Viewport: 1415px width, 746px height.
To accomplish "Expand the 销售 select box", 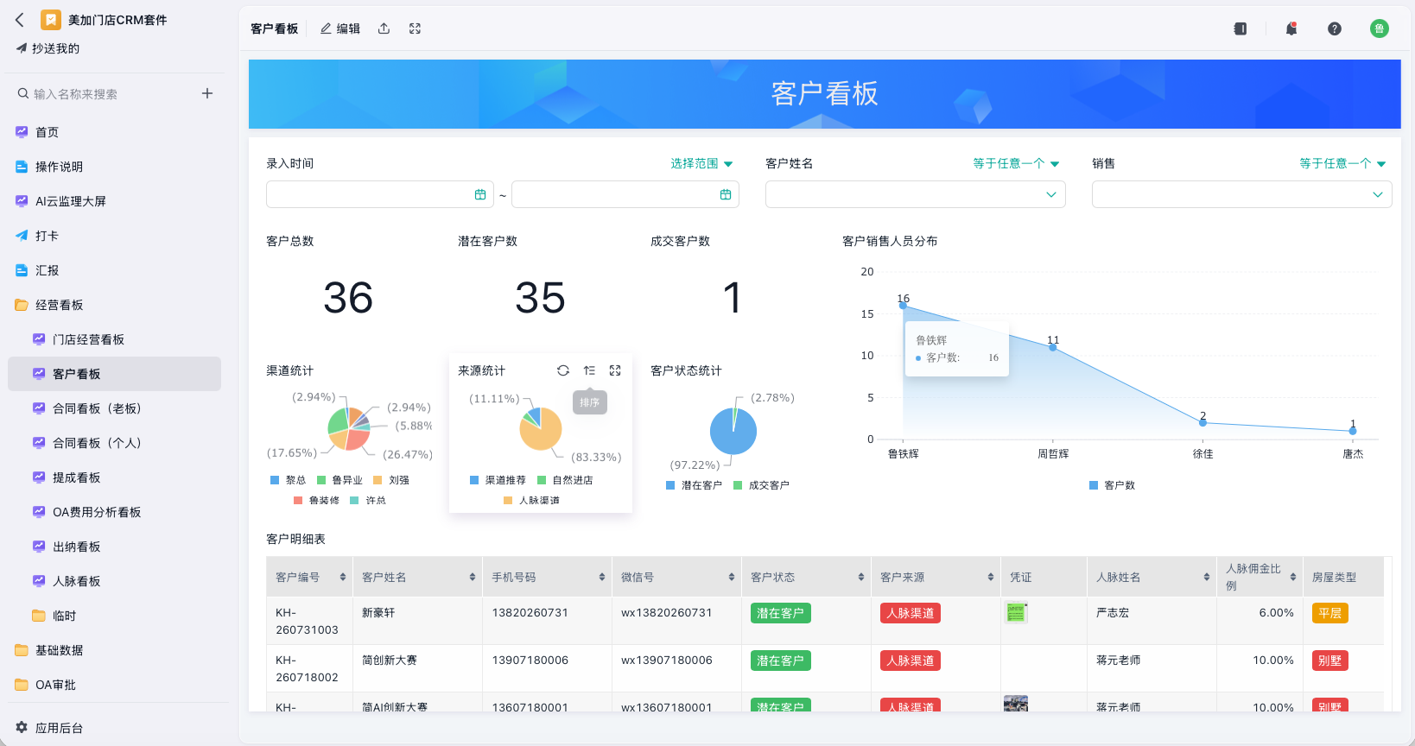I will pos(1242,194).
